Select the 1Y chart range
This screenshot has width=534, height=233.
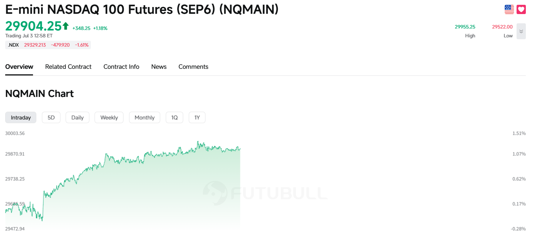point(197,117)
